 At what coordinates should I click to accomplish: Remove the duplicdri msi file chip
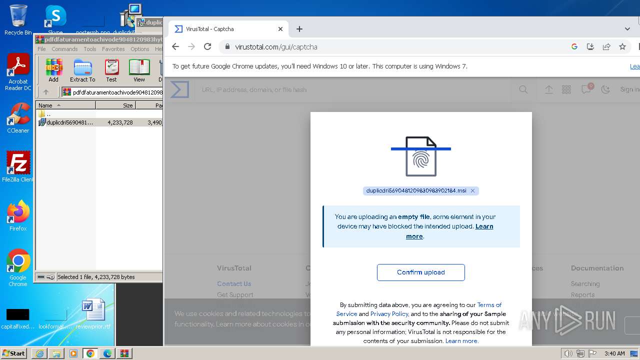tap(472, 191)
